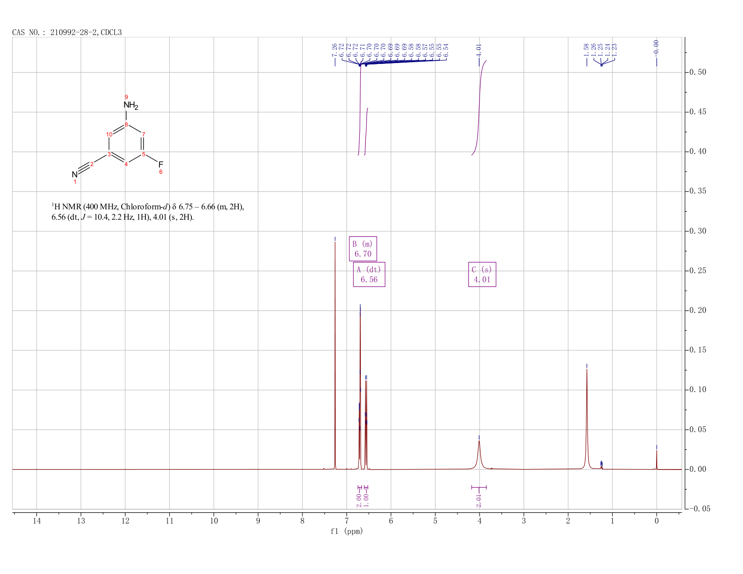Select the A (dt) 6.56 multiplet label

click(369, 275)
